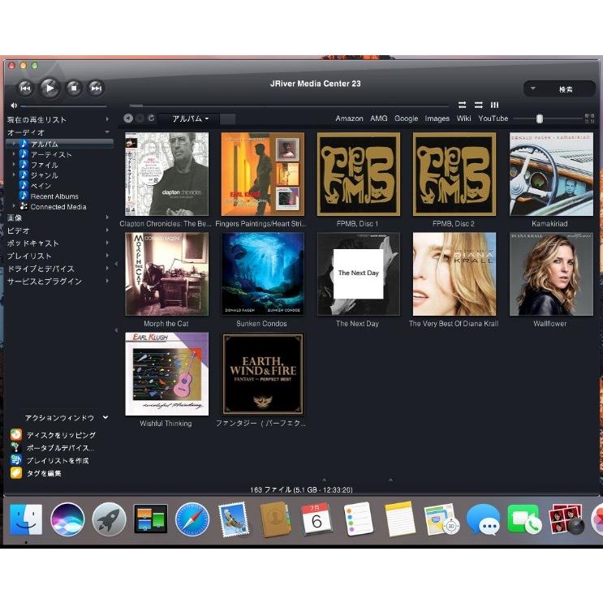Toggle repeat mode icon
This screenshot has height=603, width=603.
click(x=463, y=105)
